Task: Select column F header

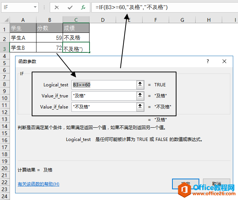Action: click(x=155, y=20)
